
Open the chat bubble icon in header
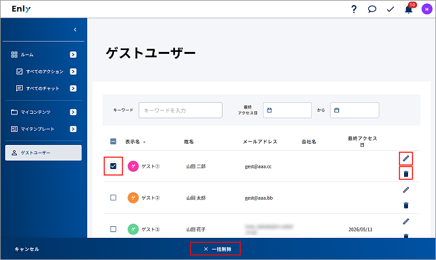click(372, 9)
